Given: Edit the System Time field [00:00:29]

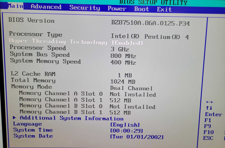Looking at the screenshot, I should coord(127,131).
